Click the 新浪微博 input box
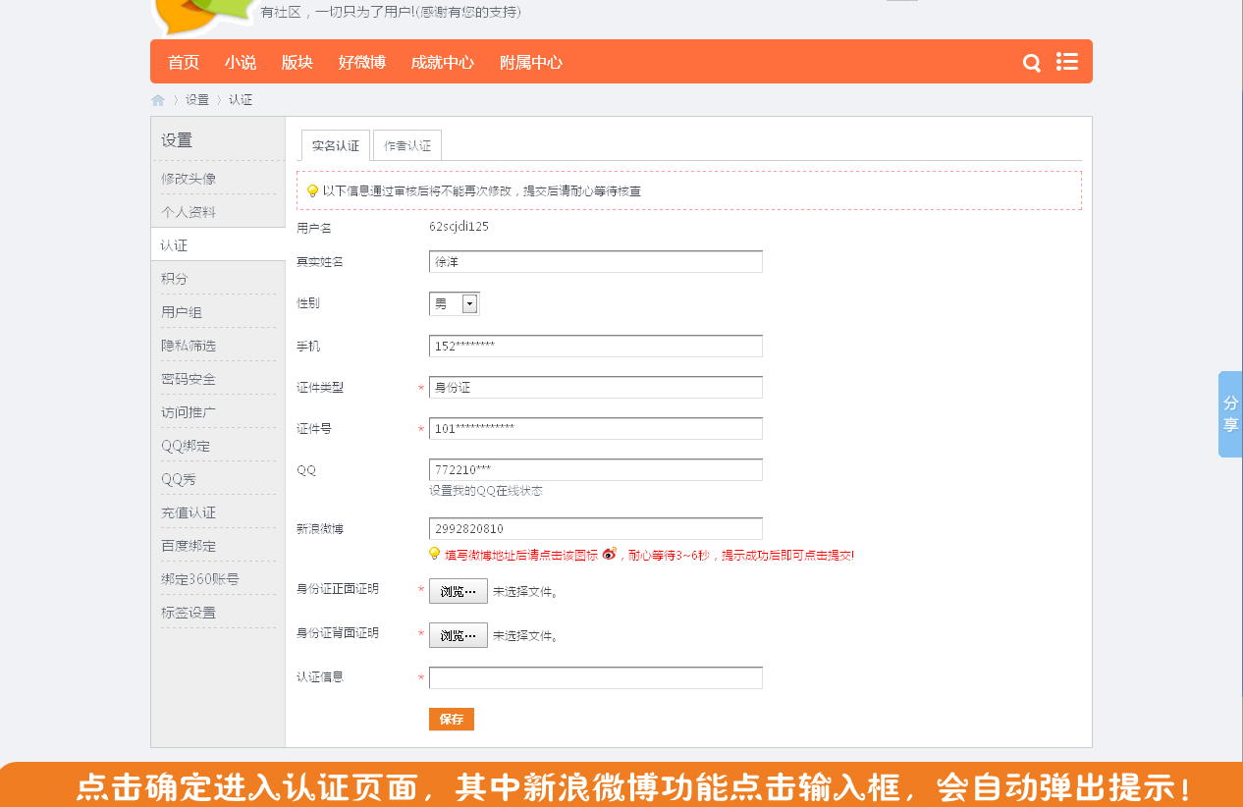 click(595, 529)
